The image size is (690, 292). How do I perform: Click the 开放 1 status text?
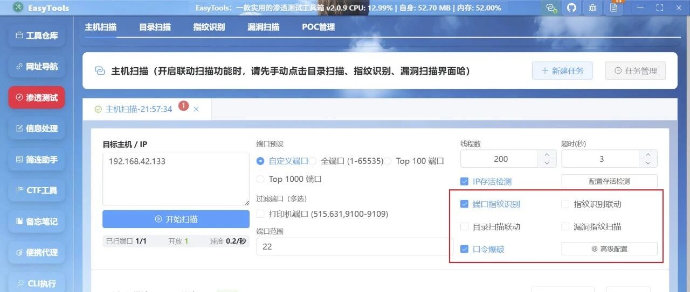(x=177, y=241)
